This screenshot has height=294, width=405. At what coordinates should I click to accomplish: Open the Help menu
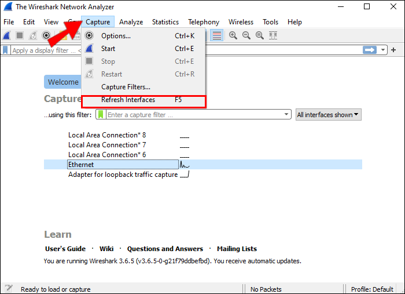(294, 22)
